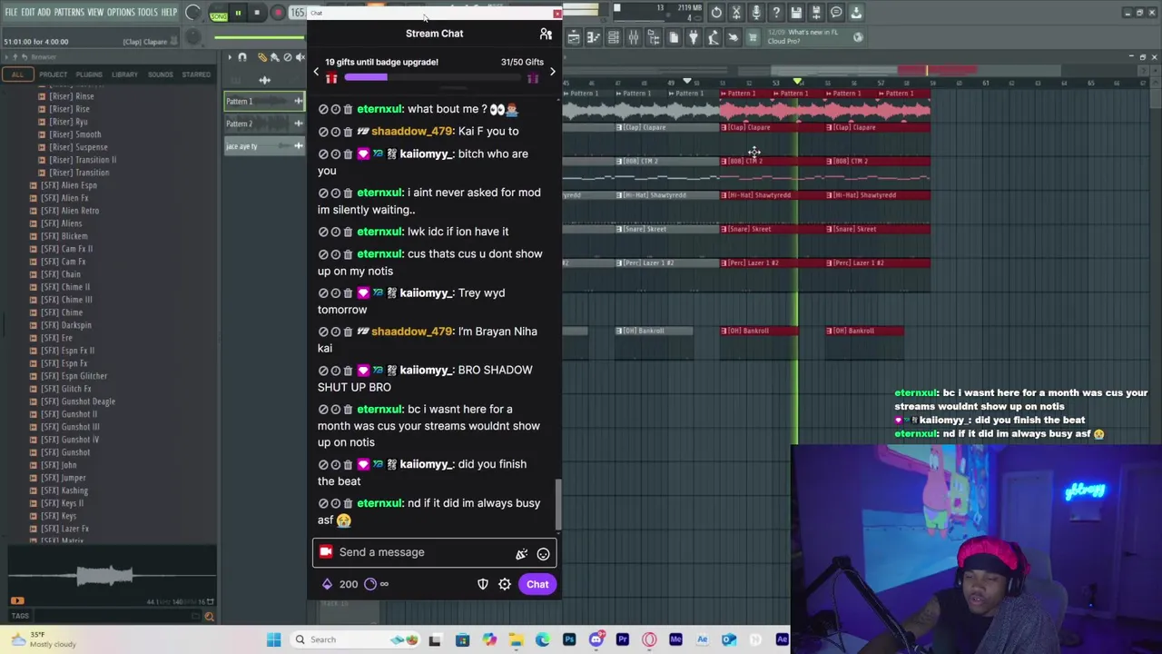Screen dimensions: 1162x654
Task: Click the FL Studio save project icon
Action: coord(796,13)
